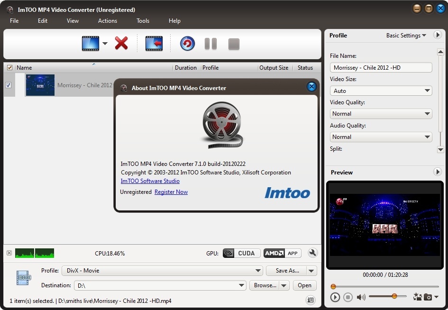Click the preview volume slider handle

coord(394,296)
